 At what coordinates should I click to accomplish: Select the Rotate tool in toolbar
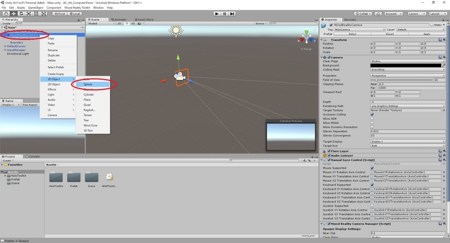pyautogui.click(x=21, y=14)
